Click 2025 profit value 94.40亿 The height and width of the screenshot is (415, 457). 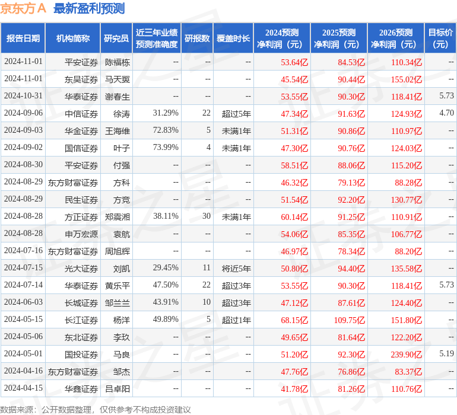coord(351,269)
